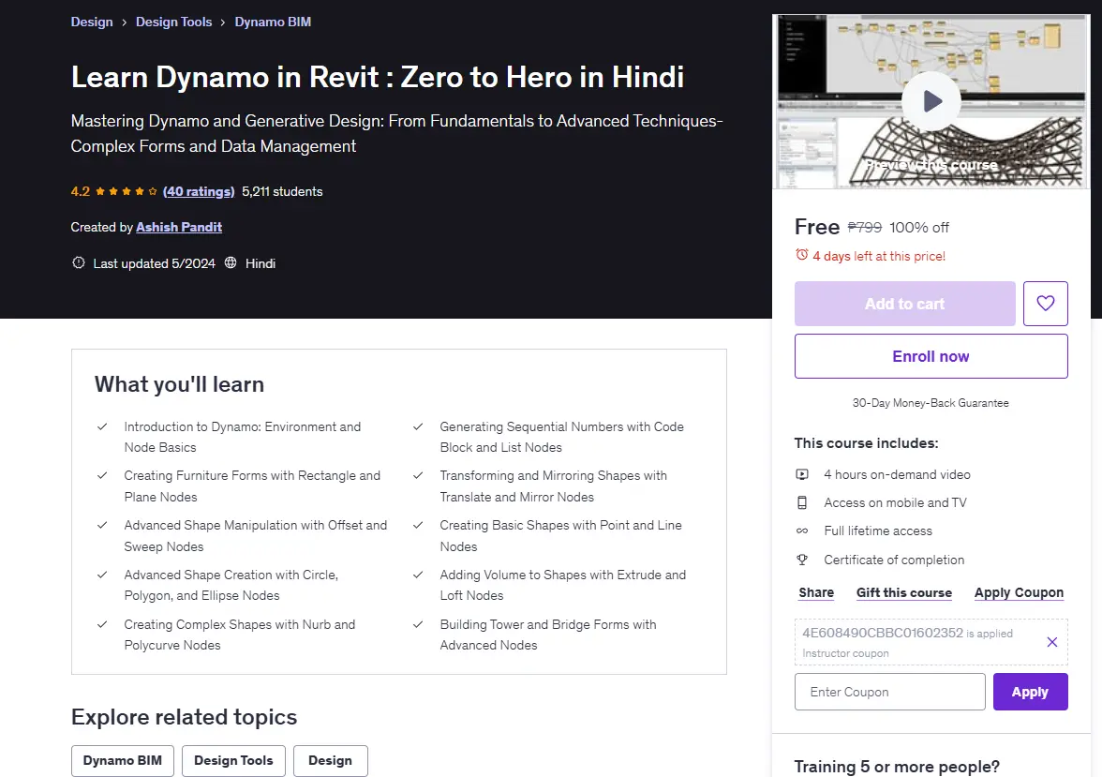1102x777 pixels.
Task: Click the Apply Coupon link
Action: tap(1019, 592)
